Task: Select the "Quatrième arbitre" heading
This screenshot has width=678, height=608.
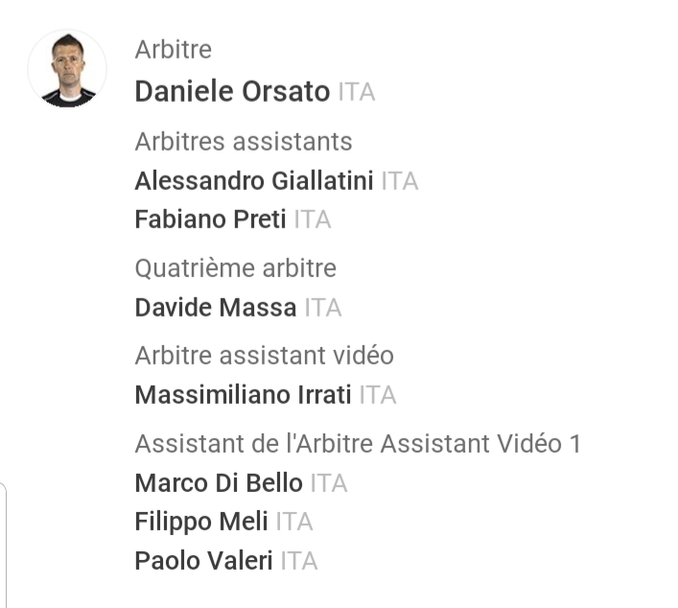Action: click(235, 269)
